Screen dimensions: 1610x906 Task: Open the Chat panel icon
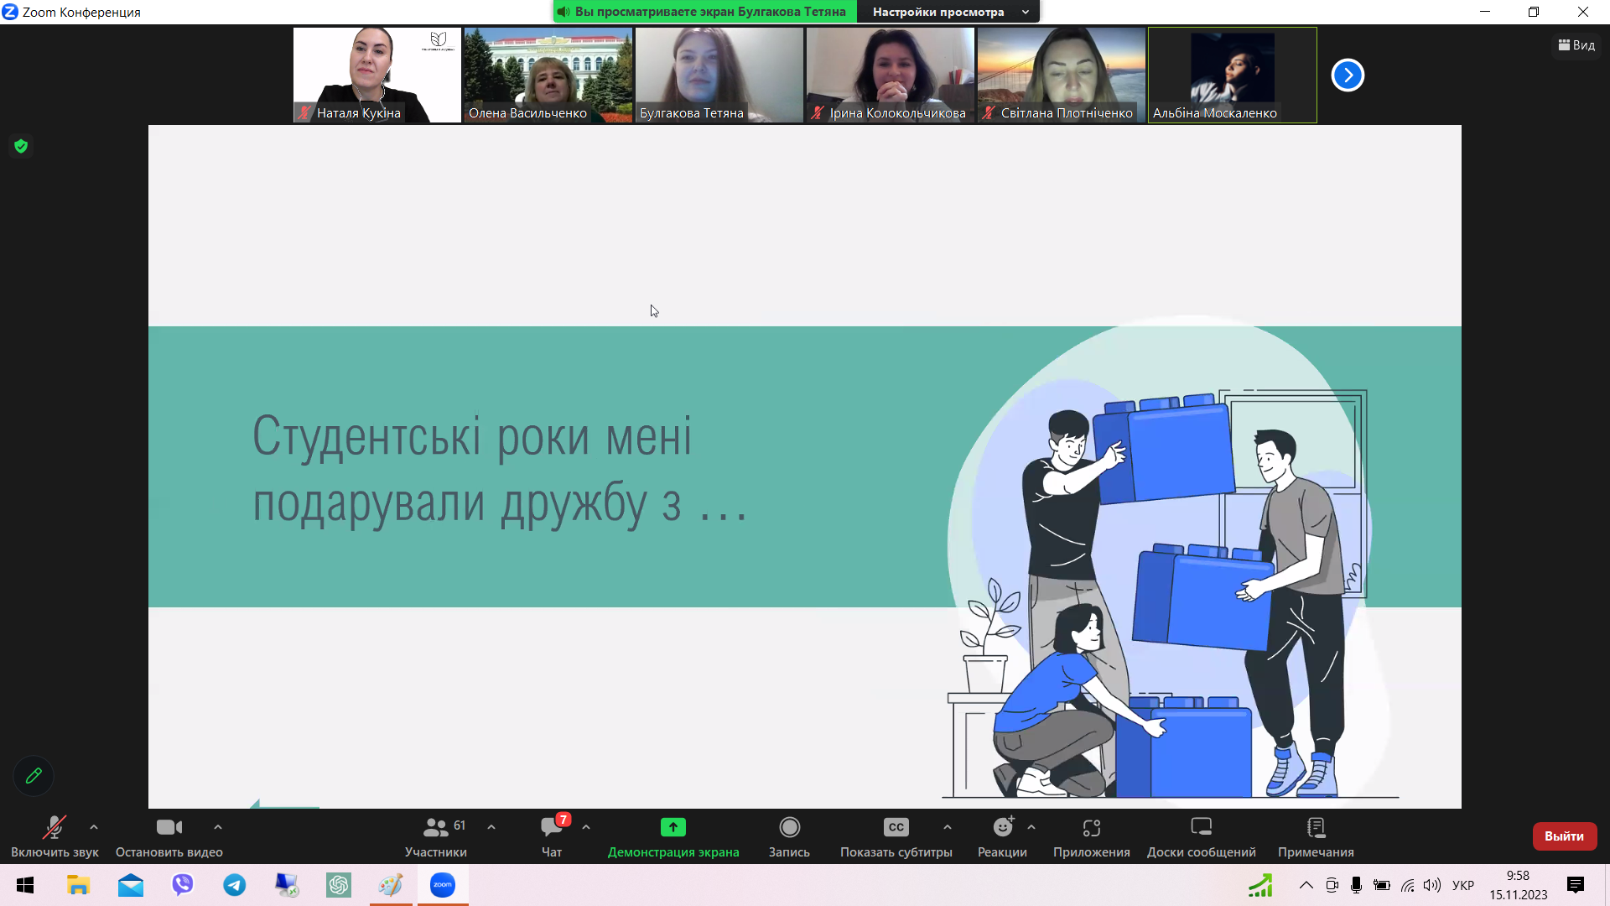click(x=552, y=828)
